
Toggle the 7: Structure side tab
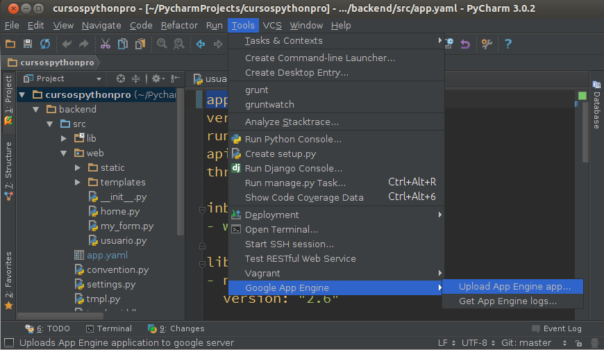coord(8,171)
